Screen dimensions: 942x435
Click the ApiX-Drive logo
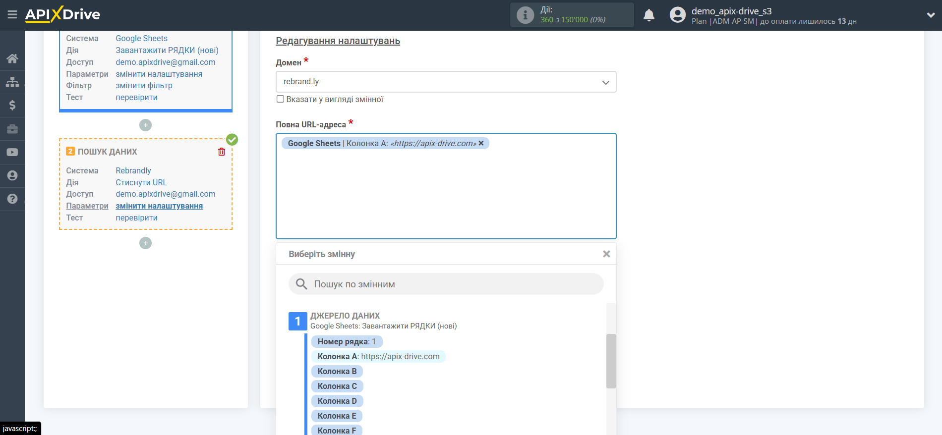point(62,14)
